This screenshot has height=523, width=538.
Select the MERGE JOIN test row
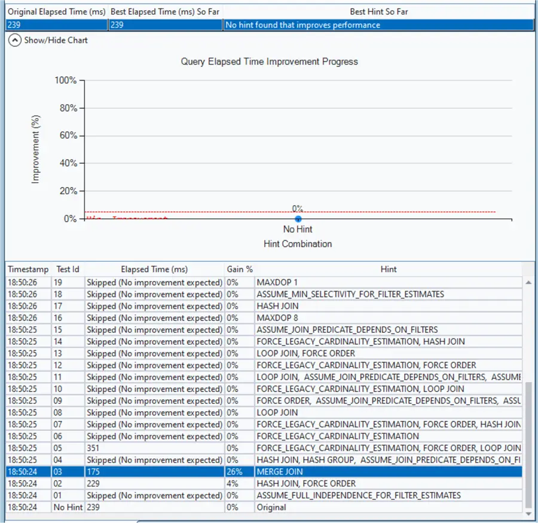click(x=264, y=472)
